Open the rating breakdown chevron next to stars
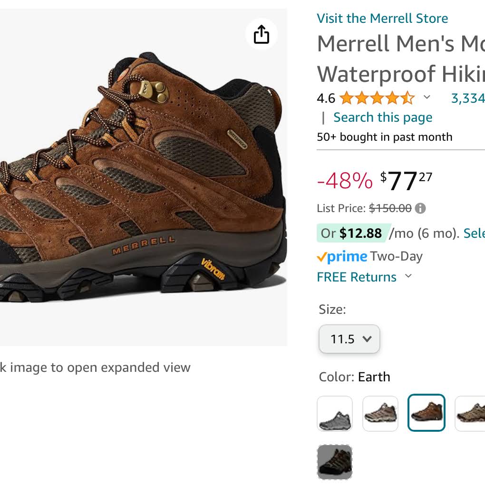 [x=427, y=97]
